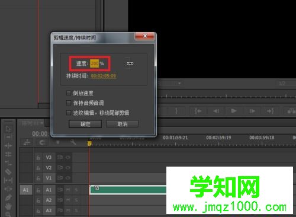Step back one frame in monitor
Image resolution: width=296 pixels, height=217 pixels.
tap(216, 111)
